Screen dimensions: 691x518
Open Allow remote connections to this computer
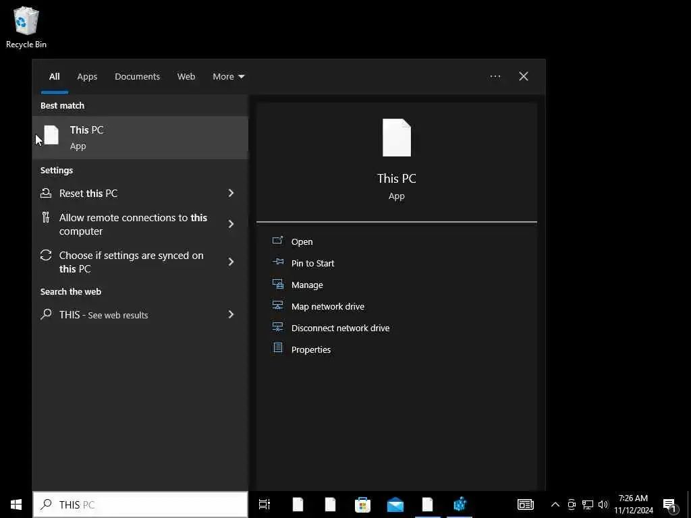tap(140, 224)
